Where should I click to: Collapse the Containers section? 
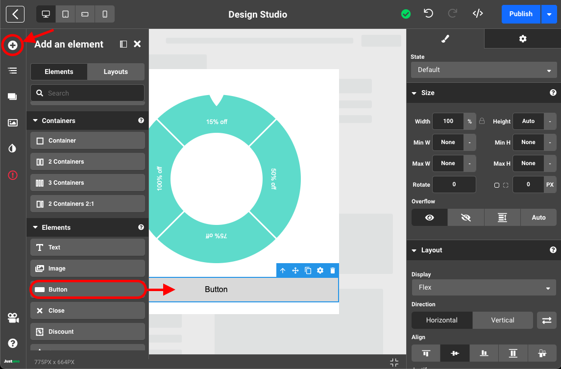[35, 121]
